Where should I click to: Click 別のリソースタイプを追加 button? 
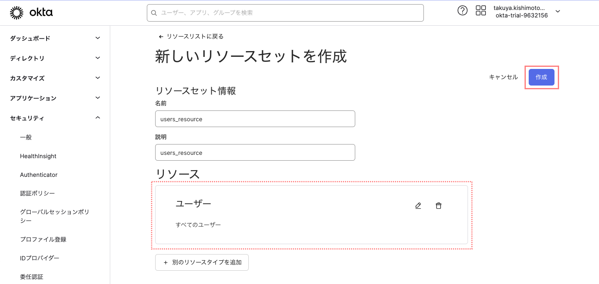(x=202, y=262)
